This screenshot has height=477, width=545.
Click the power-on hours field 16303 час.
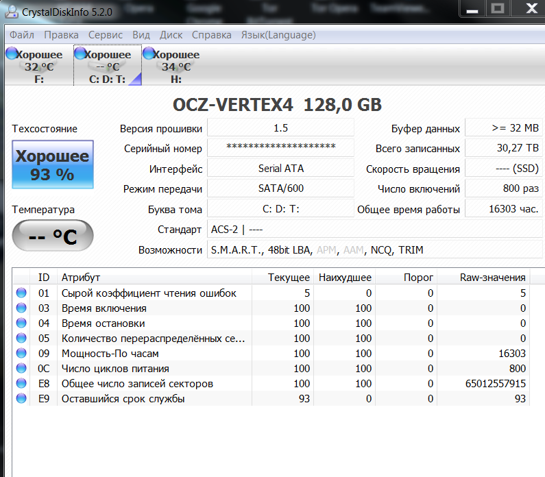[x=503, y=209]
